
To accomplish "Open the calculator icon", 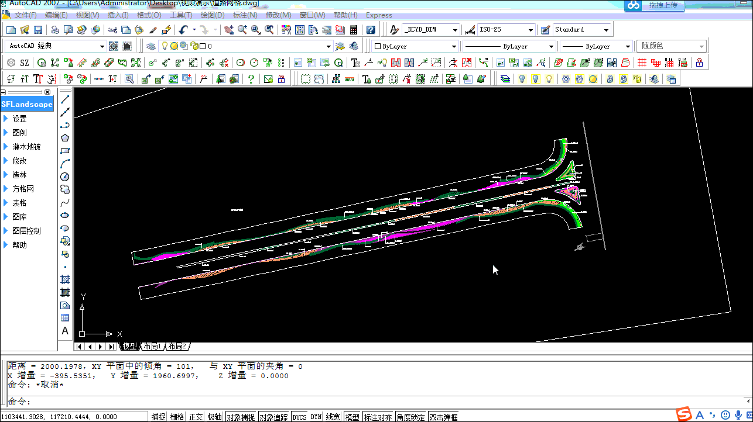I will (x=354, y=30).
